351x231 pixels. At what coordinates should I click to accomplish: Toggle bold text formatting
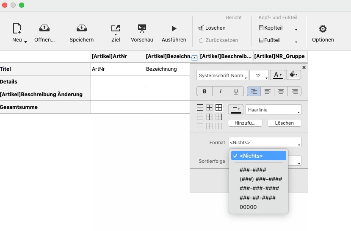tap(205, 91)
